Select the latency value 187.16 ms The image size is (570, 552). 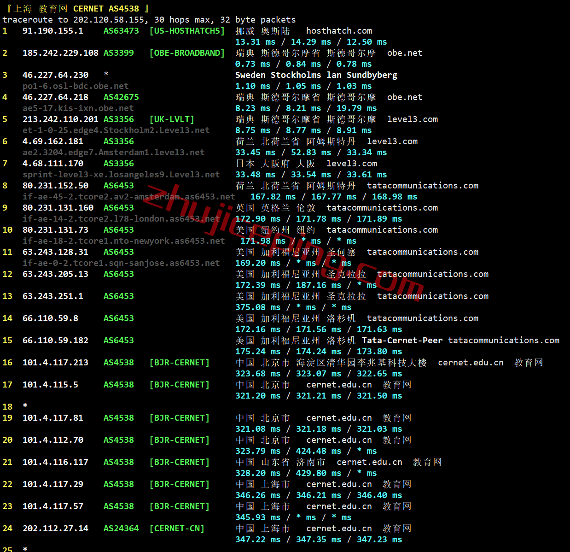coord(319,285)
